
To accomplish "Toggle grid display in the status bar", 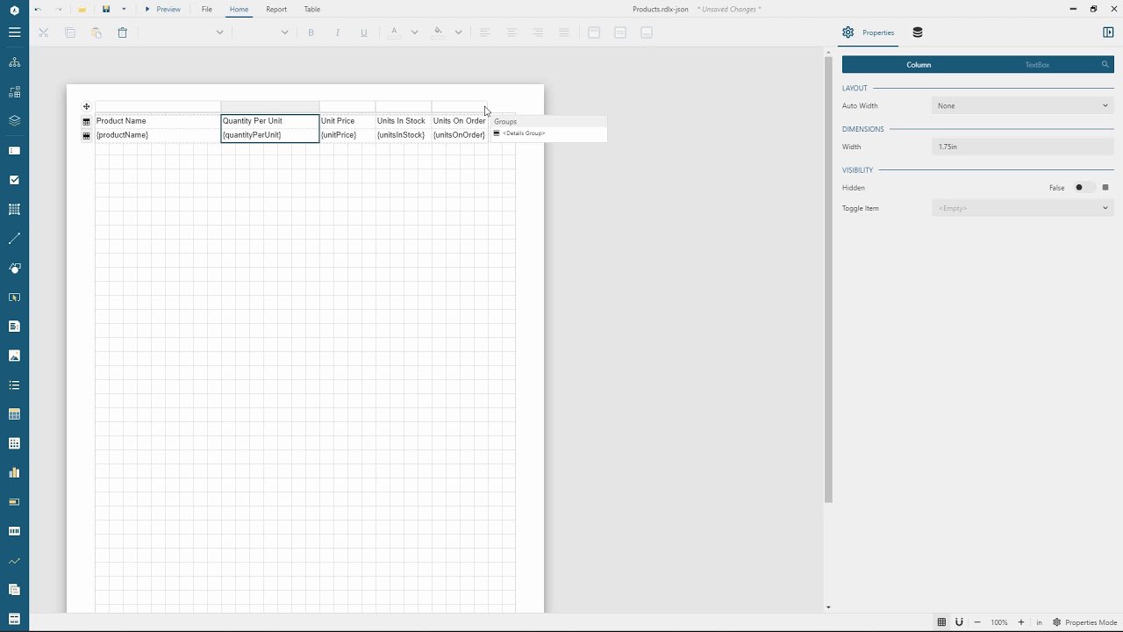I will 941,622.
